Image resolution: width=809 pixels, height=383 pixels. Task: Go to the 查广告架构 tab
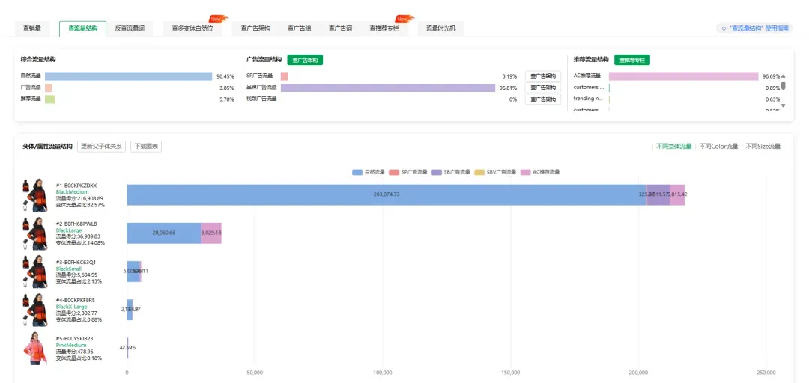tap(255, 29)
